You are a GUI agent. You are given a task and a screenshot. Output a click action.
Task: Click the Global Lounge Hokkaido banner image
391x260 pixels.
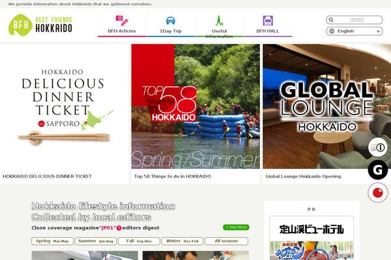[327, 107]
